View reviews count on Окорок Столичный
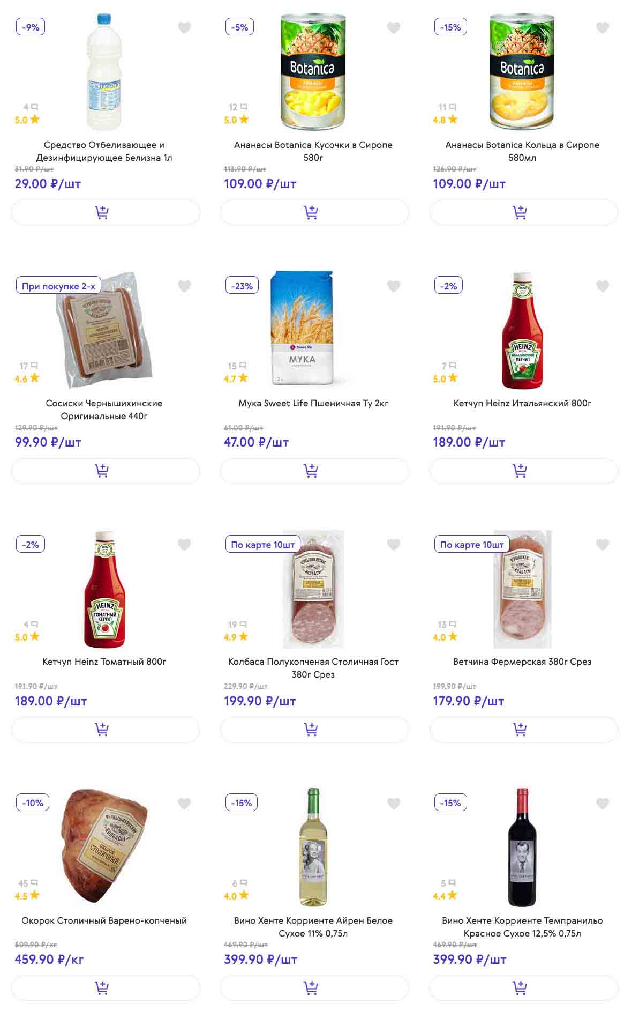This screenshot has width=624, height=1018. pyautogui.click(x=28, y=883)
